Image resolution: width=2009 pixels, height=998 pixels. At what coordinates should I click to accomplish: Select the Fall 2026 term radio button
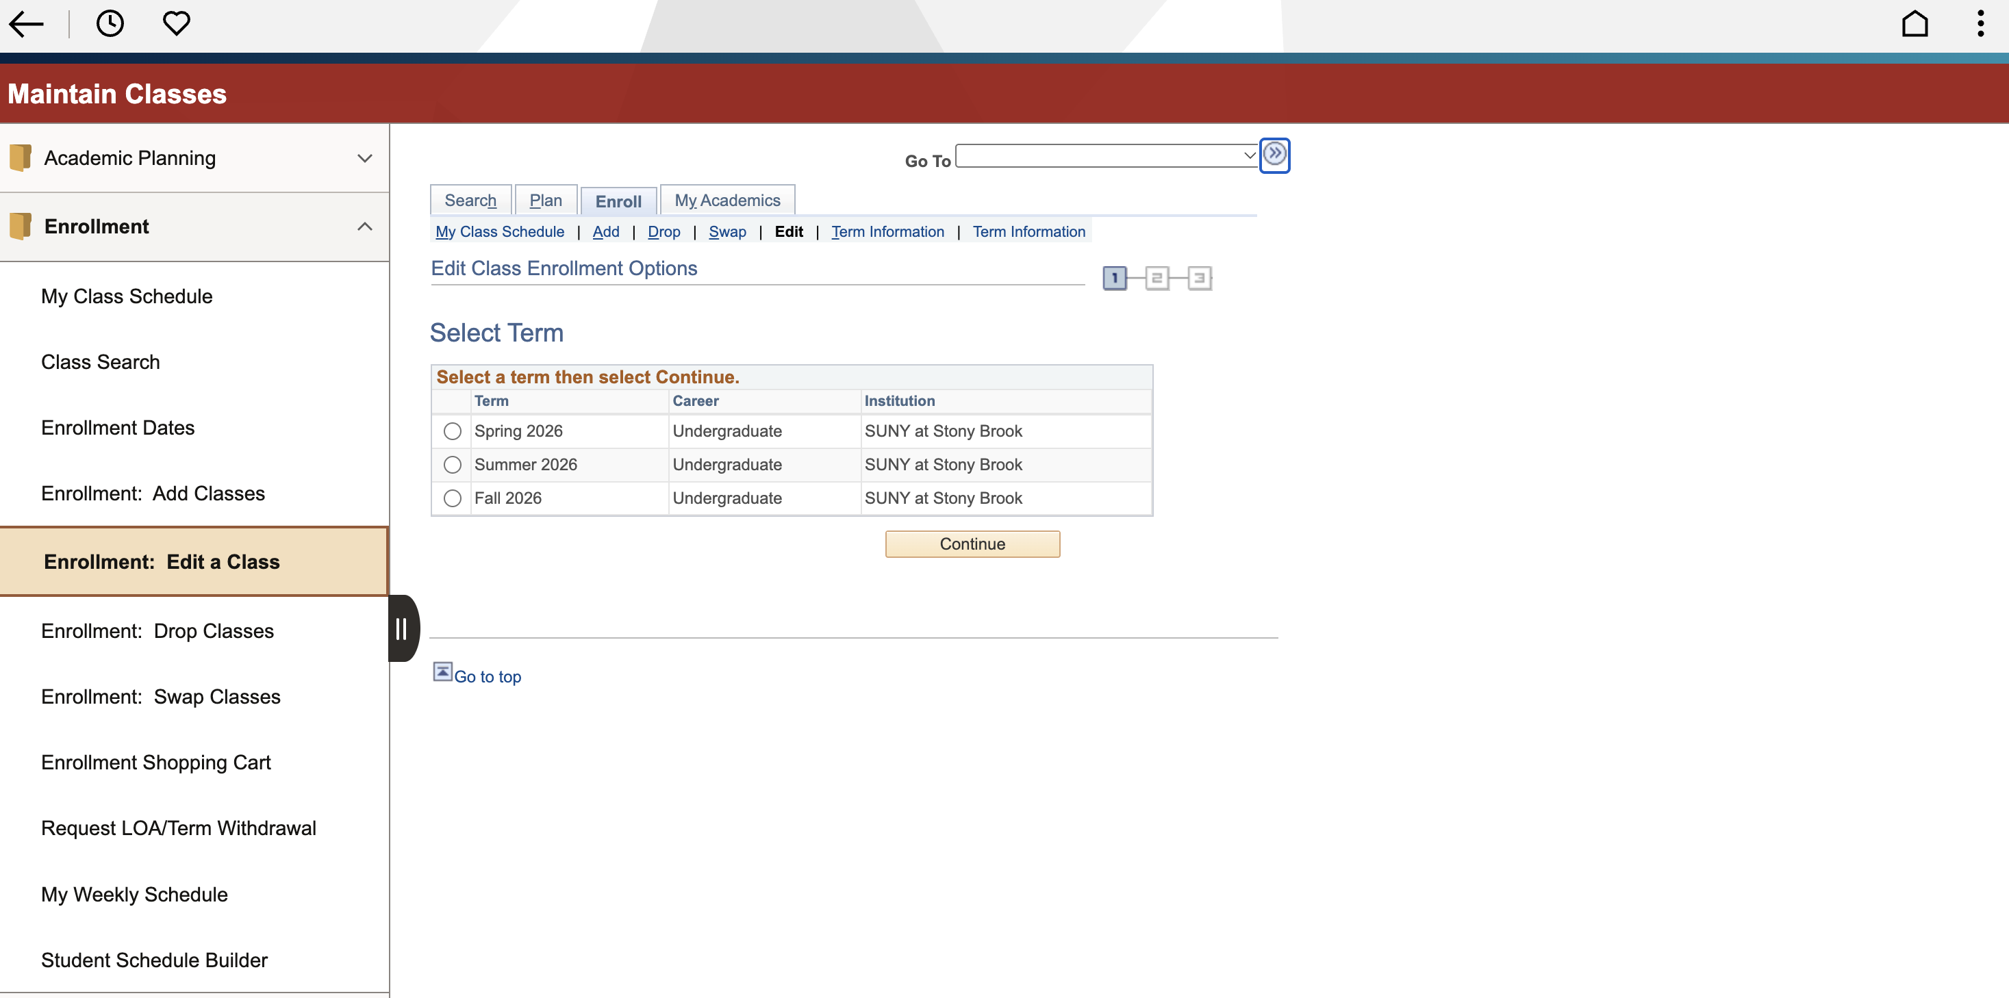click(453, 498)
